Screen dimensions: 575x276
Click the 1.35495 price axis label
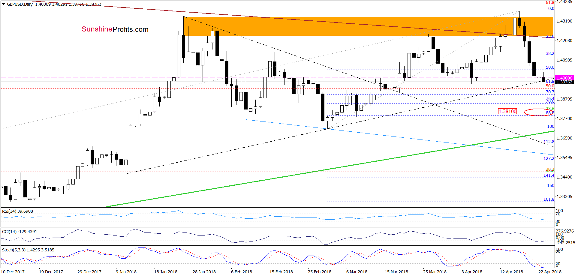point(564,157)
